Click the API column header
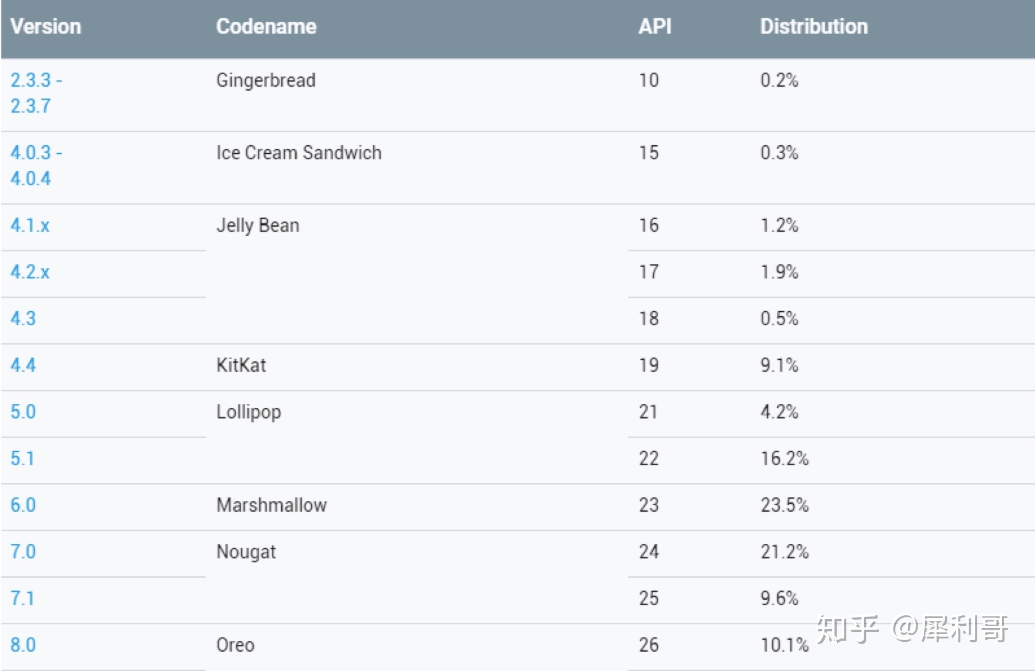The width and height of the screenshot is (1035, 671). (655, 26)
